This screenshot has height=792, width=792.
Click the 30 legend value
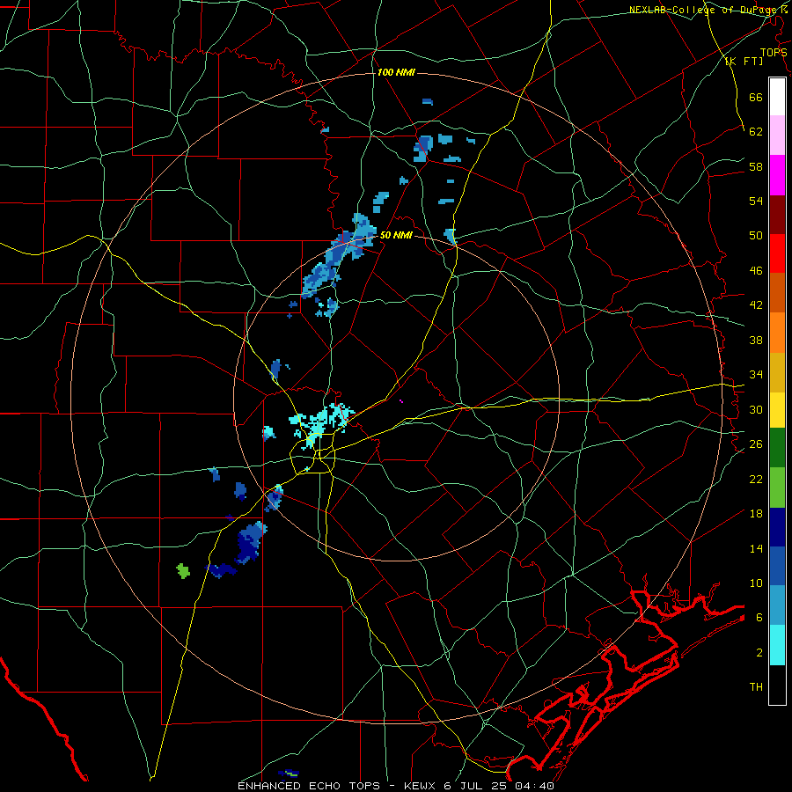(756, 409)
